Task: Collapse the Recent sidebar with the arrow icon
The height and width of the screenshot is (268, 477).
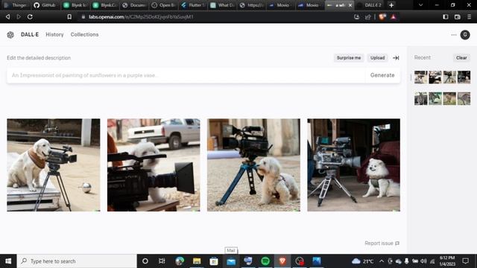Action: 396,58
